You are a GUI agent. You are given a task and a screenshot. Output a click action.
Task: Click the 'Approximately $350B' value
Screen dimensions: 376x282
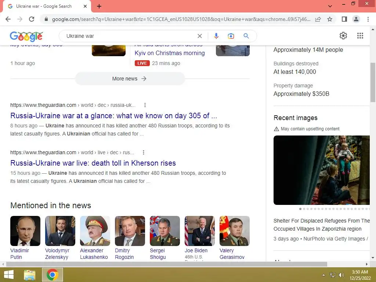(301, 94)
